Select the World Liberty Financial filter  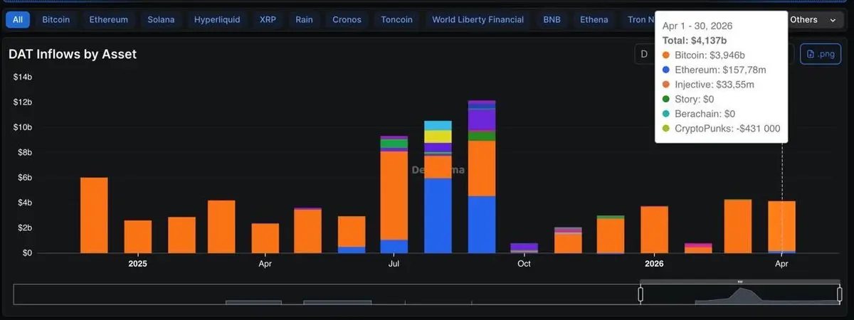pyautogui.click(x=478, y=20)
